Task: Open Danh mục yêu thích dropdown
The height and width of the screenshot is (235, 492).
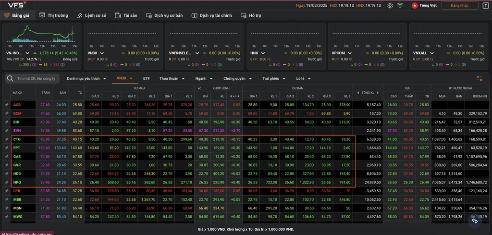Action: tap(86, 78)
